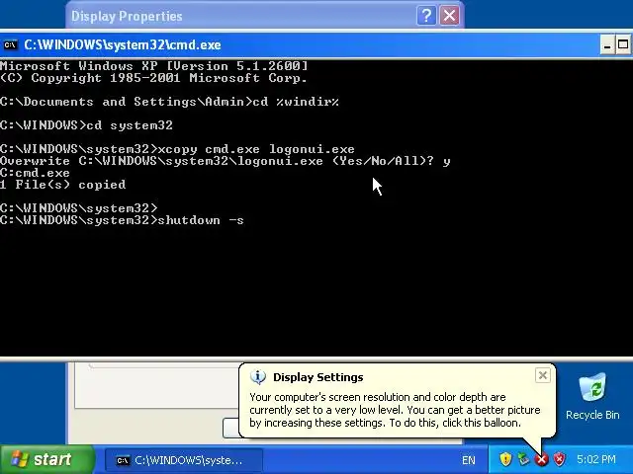This screenshot has width=633, height=474.
Task: Click the 'shutdown -s' command line
Action: tap(122, 220)
